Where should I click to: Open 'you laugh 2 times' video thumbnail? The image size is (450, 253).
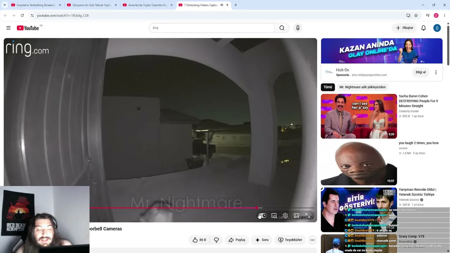tap(359, 163)
